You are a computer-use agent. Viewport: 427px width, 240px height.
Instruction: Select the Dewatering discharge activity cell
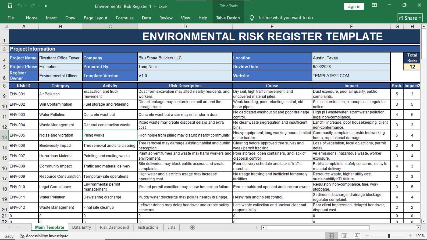110,197
